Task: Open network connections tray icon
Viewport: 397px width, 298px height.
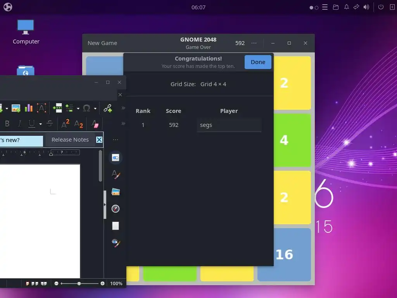Action: pyautogui.click(x=356, y=7)
